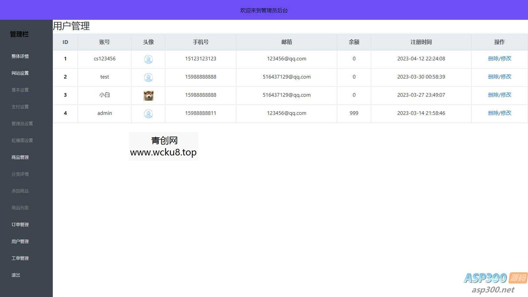This screenshot has width=528, height=297.
Task: Click 修改 to edit the admin user
Action: (x=506, y=113)
